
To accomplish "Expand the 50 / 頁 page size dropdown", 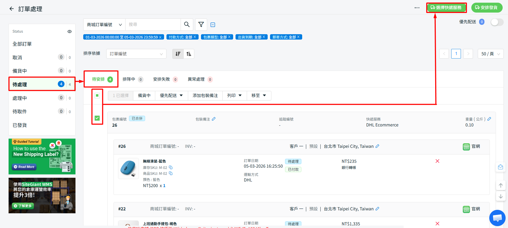I will (x=490, y=54).
